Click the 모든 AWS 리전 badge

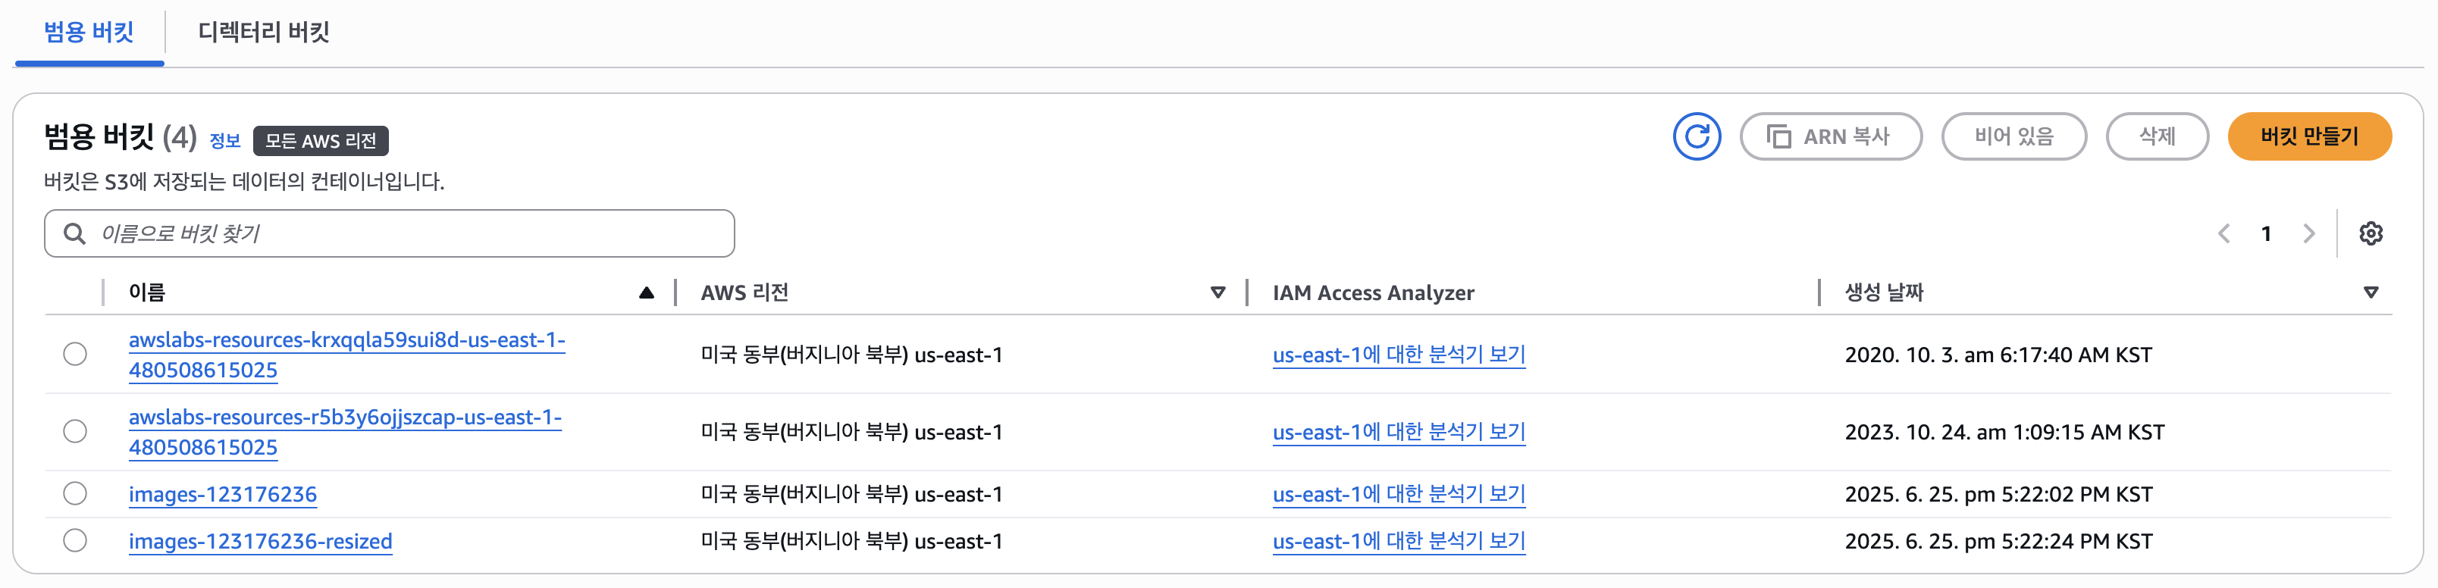tap(321, 141)
